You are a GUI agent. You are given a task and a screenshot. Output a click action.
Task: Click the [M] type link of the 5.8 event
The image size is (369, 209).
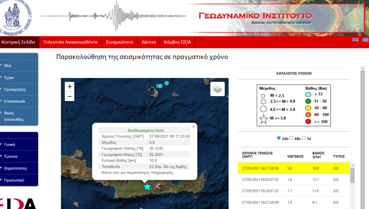point(336,168)
